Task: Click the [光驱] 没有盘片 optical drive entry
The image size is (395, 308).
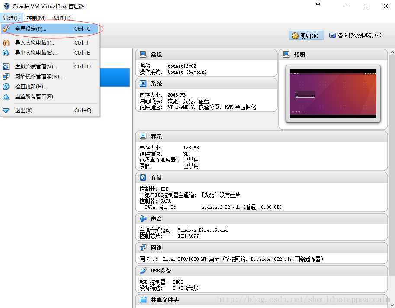Action: pos(221,195)
